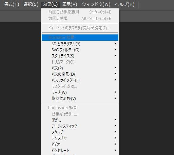The image size is (174, 155).
Task: Open テクスチャ submenu
Action: click(80, 138)
